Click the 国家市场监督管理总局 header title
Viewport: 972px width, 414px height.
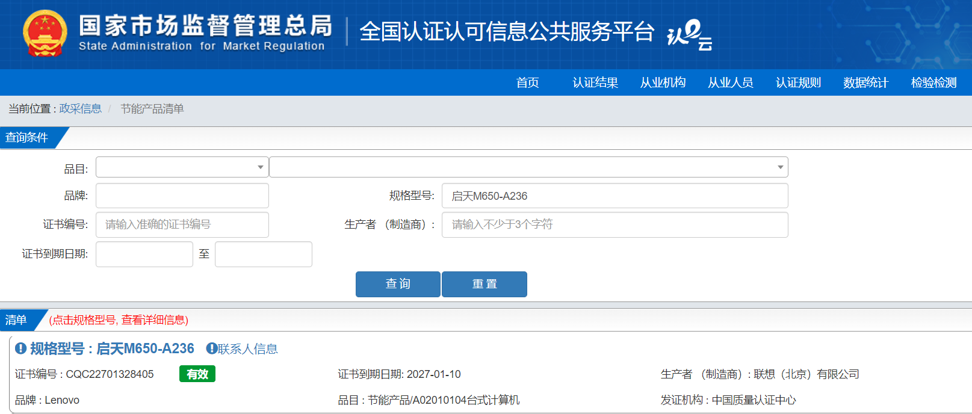[x=205, y=25]
